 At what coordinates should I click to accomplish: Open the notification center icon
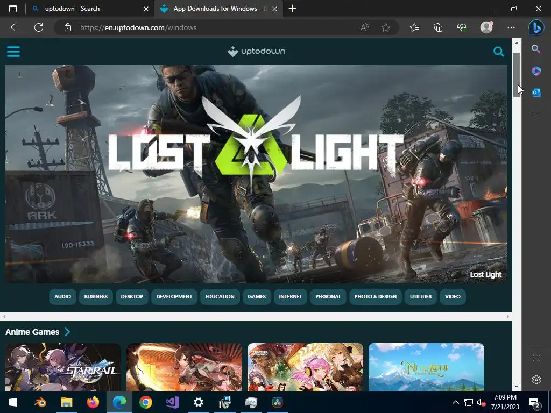point(534,403)
